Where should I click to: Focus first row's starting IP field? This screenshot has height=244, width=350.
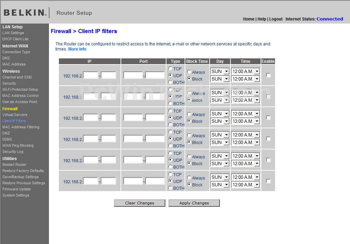(x=91, y=75)
